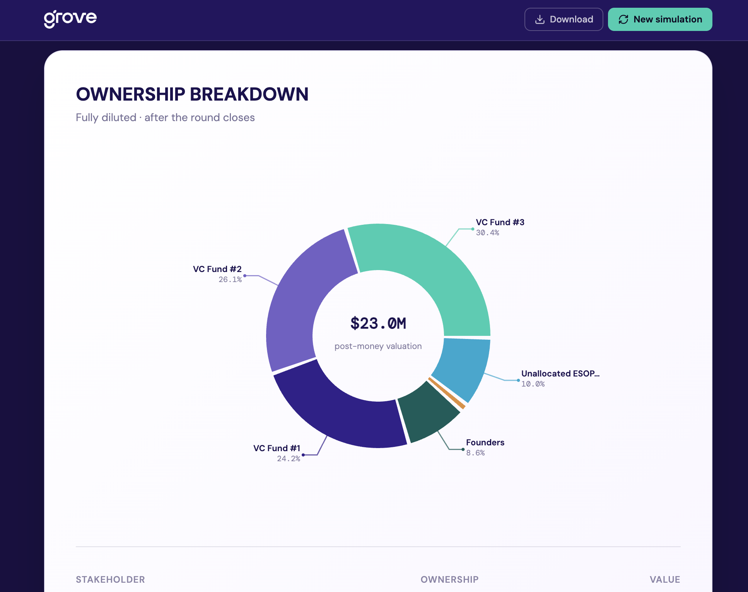
Task: Click the VC Fund #3 chart label
Action: [500, 222]
